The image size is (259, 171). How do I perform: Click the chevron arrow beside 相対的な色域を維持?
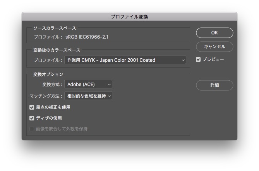click(109, 96)
